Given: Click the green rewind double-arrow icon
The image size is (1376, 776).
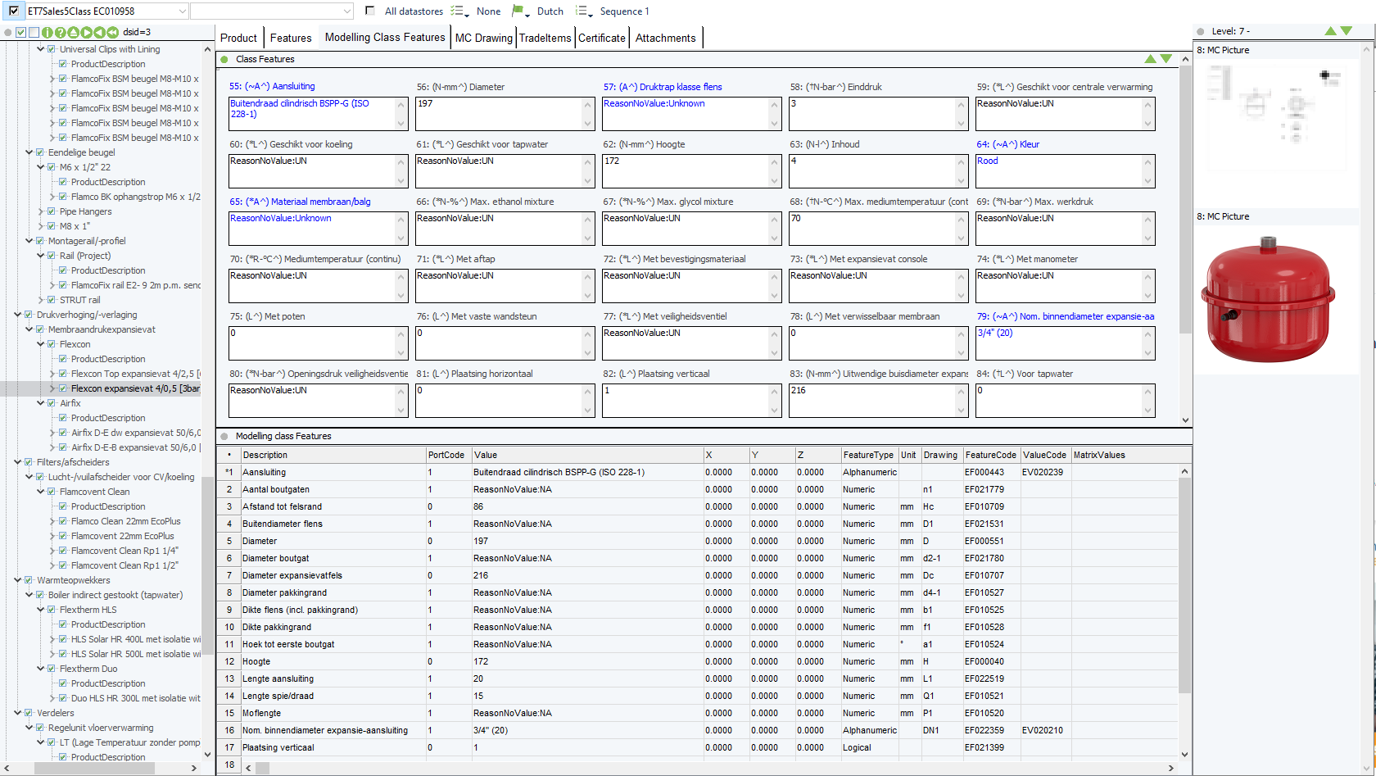Looking at the screenshot, I should pyautogui.click(x=111, y=33).
